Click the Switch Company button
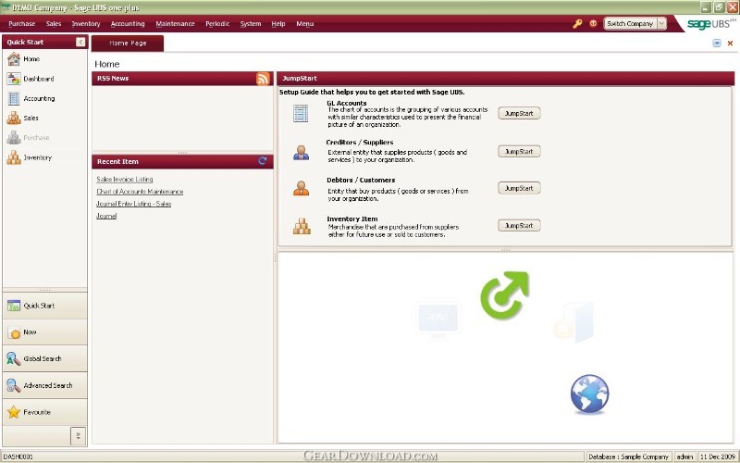The height and width of the screenshot is (463, 740). pyautogui.click(x=630, y=24)
